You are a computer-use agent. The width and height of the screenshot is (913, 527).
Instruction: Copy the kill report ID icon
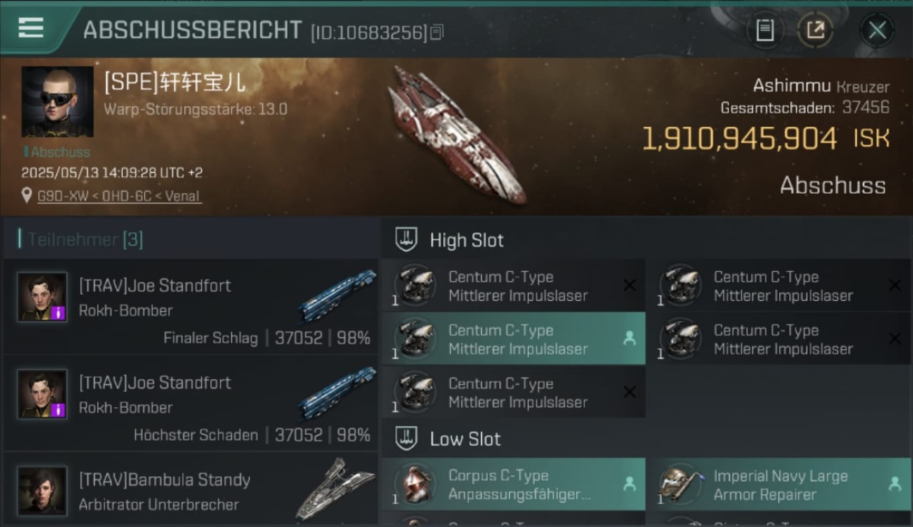[x=437, y=32]
